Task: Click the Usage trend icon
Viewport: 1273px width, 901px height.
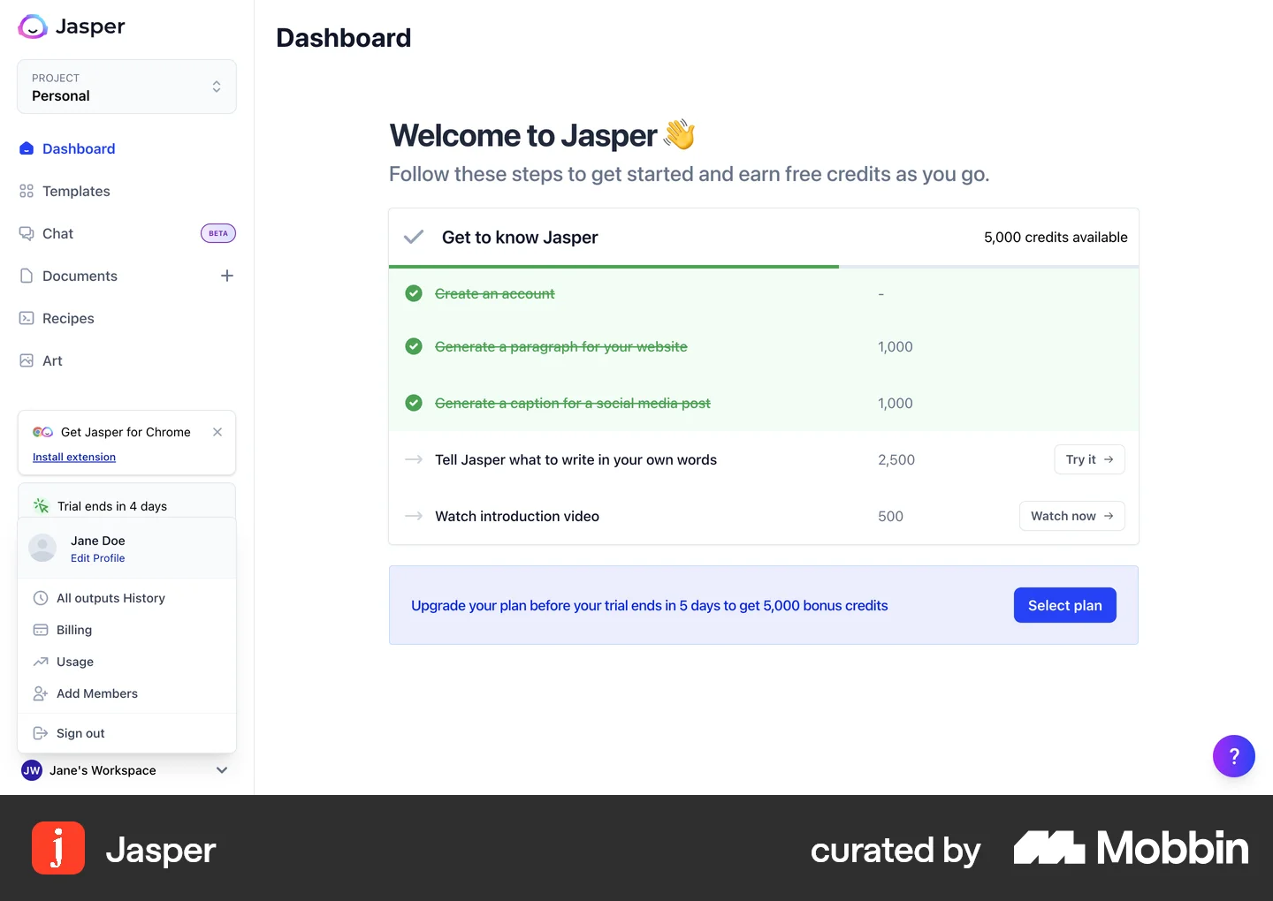Action: tap(41, 662)
